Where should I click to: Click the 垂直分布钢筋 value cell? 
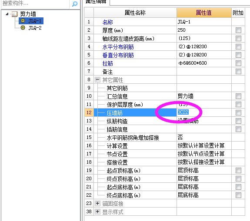pos(204,55)
